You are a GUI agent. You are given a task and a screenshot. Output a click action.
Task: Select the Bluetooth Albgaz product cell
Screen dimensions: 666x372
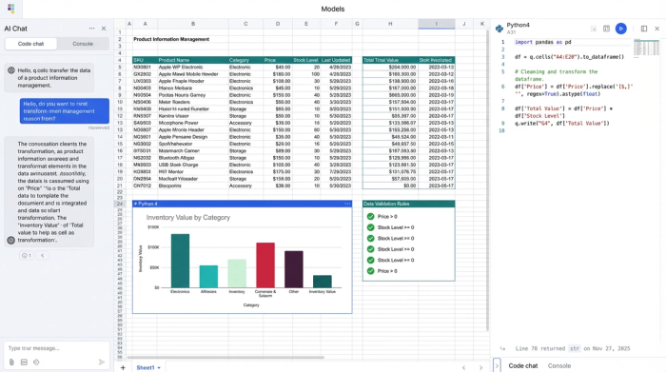[192, 158]
